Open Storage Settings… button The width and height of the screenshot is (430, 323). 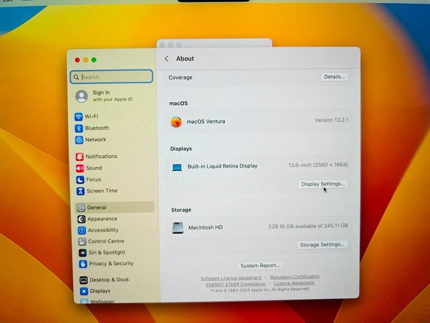point(322,244)
